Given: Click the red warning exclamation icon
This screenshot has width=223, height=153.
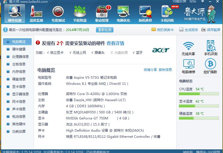Looking at the screenshot, I should [38, 42].
